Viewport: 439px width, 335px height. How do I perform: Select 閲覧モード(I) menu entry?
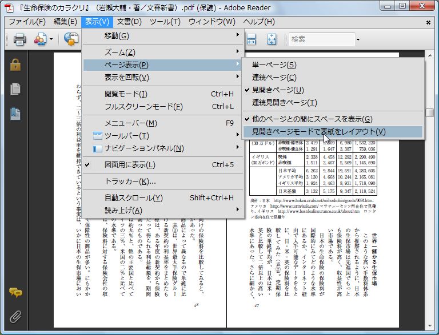[x=163, y=94]
